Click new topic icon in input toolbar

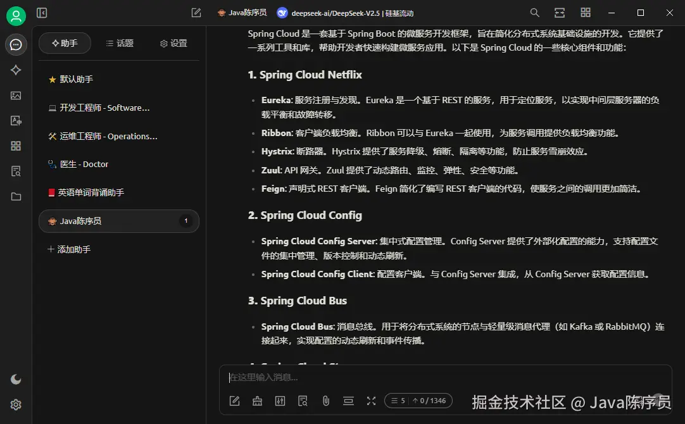tap(235, 401)
